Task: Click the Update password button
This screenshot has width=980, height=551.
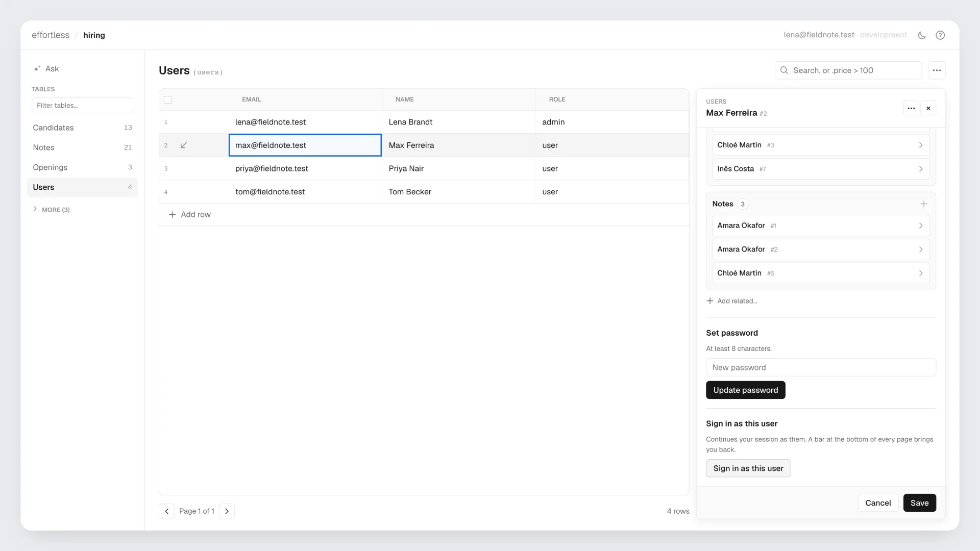Action: [x=745, y=390]
